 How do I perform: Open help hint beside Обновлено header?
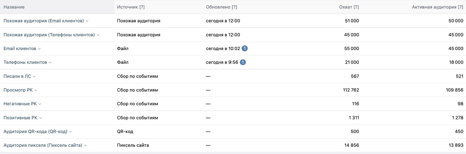click(234, 7)
